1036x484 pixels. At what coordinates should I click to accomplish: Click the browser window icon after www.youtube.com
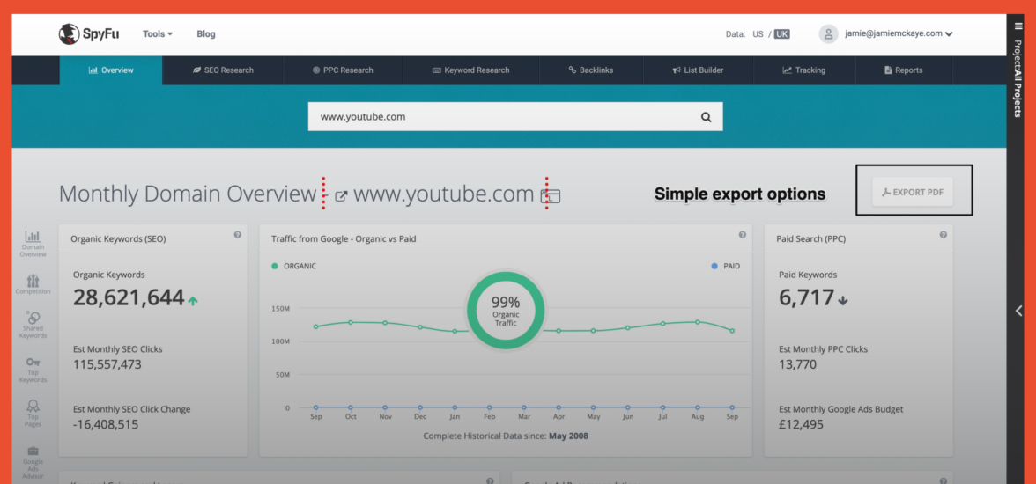pos(551,196)
